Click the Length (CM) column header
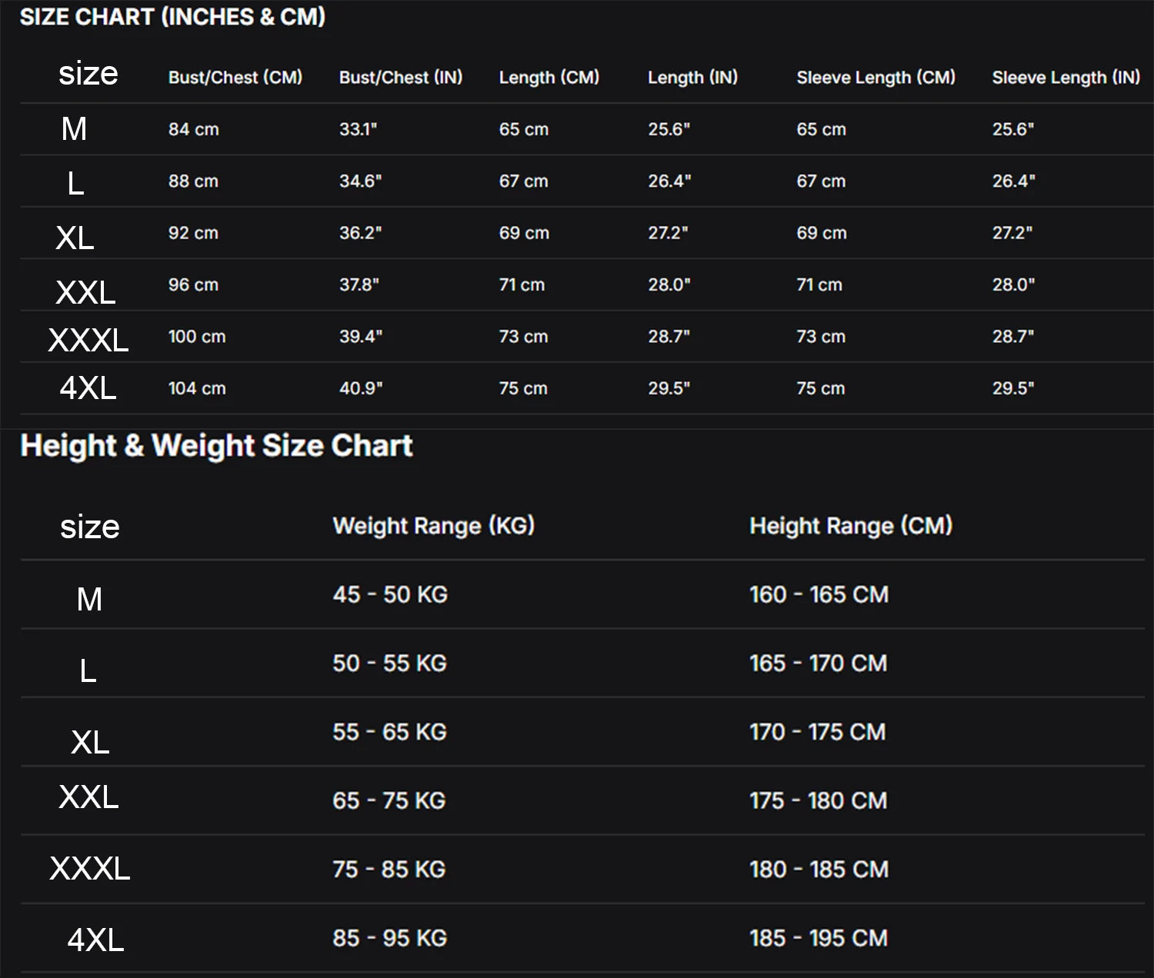The height and width of the screenshot is (978, 1154). click(549, 78)
